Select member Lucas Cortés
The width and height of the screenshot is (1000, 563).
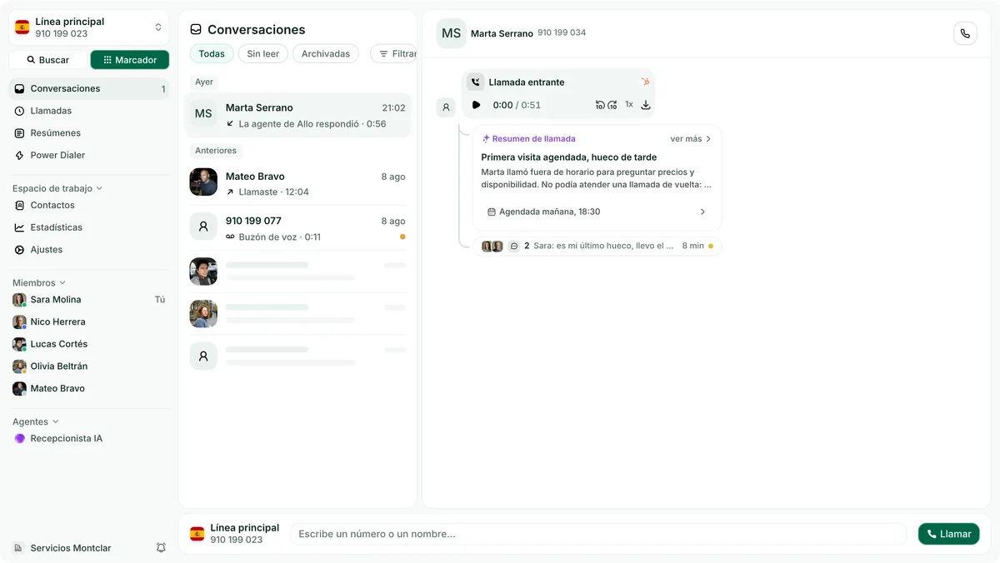(88, 344)
